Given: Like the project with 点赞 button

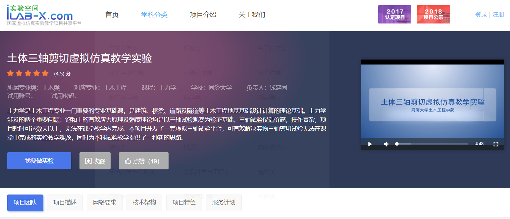Looking at the screenshot, I should pyautogui.click(x=143, y=161).
